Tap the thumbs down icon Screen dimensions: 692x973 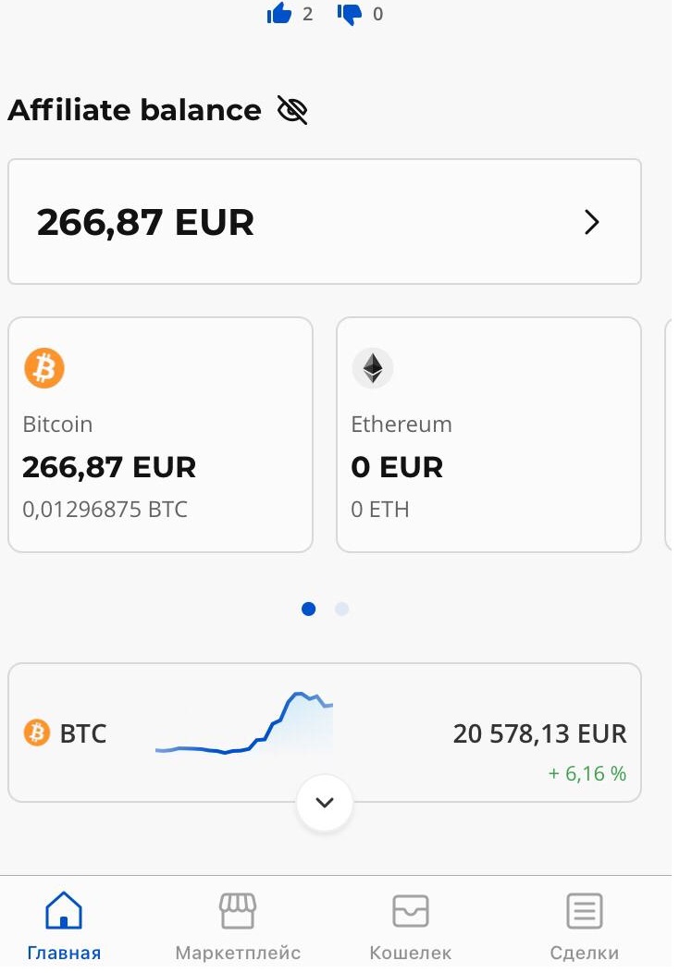(350, 14)
